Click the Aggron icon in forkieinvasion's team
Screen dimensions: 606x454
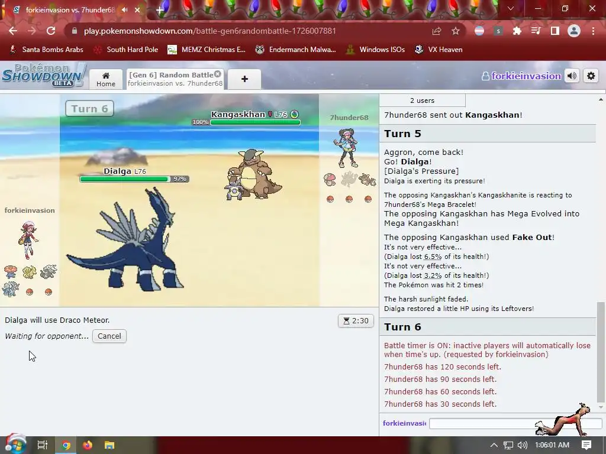click(49, 272)
